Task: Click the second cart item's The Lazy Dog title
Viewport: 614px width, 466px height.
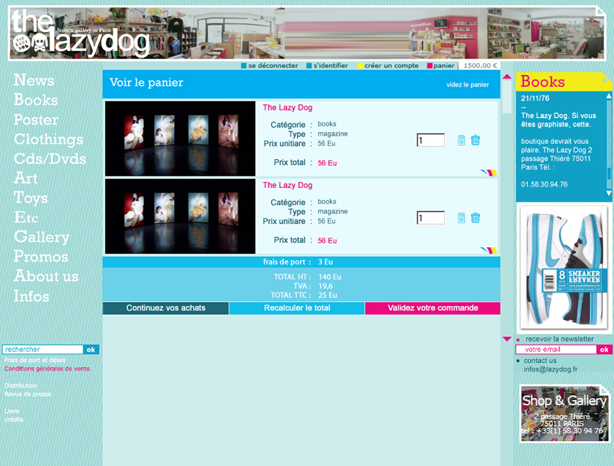Action: 287,185
